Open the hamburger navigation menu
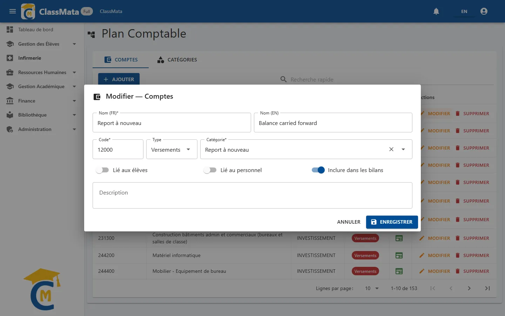The image size is (505, 316). (13, 11)
